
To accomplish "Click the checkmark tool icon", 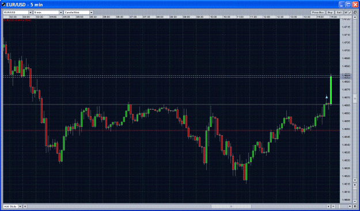I will point(346,13).
